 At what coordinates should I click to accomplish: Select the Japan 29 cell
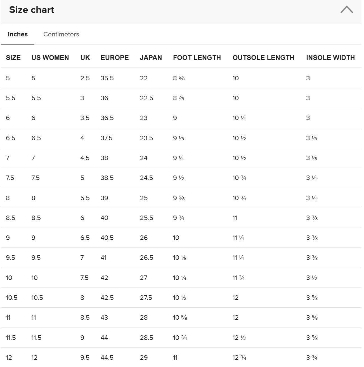coord(144,357)
